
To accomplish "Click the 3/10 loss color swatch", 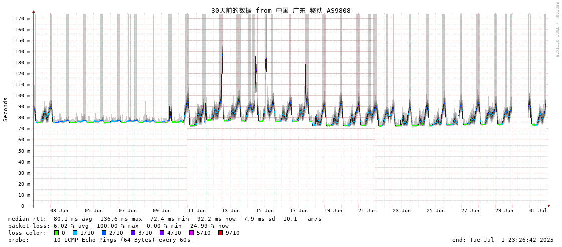I will (x=133, y=233).
